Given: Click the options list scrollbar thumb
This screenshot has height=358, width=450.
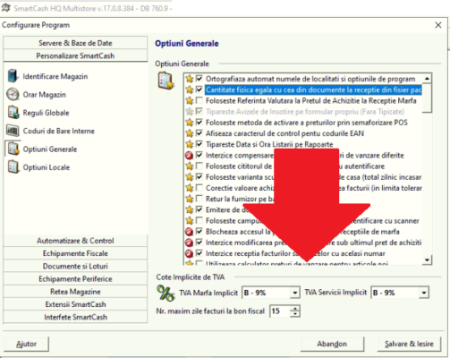Looking at the screenshot, I should 427,98.
